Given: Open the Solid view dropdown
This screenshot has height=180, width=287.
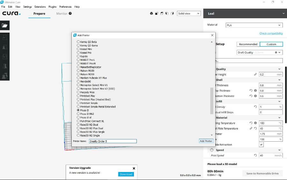Looking at the screenshot, I should [189, 13].
